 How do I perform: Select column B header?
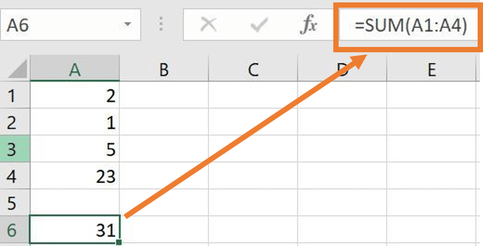click(164, 70)
